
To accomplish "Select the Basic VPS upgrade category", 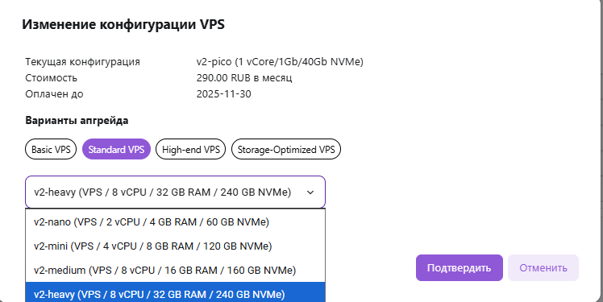I will (x=51, y=149).
